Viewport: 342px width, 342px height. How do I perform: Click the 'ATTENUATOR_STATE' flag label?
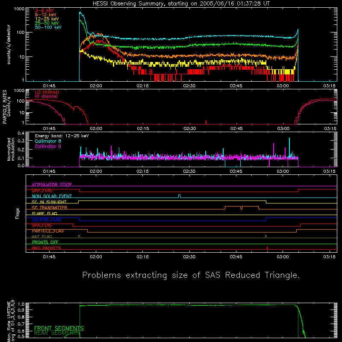(x=52, y=185)
